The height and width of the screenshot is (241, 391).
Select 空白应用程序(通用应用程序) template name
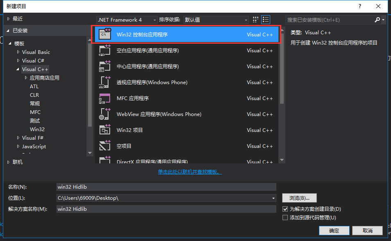pos(148,51)
